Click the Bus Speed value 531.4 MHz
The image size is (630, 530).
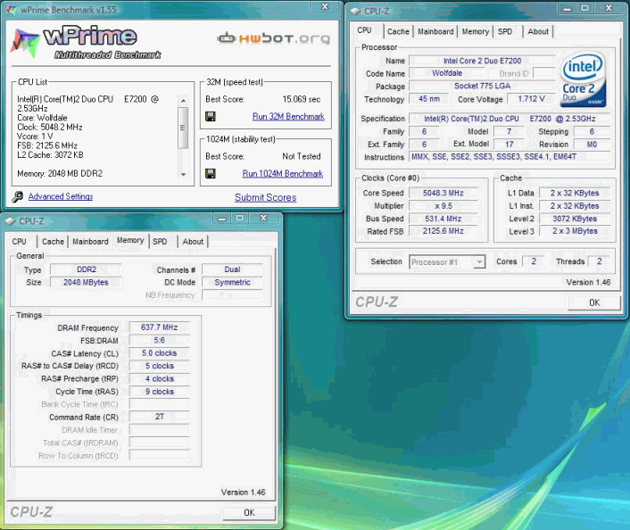(443, 219)
